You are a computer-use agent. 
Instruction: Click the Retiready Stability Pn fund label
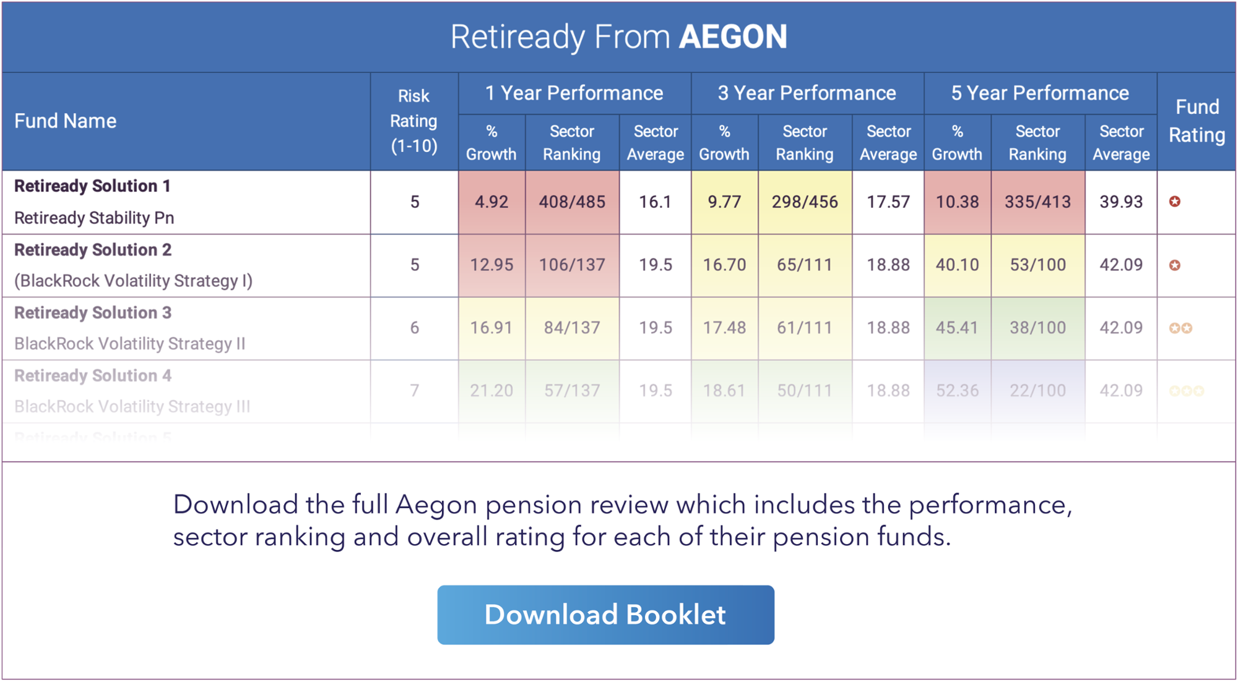click(x=94, y=218)
